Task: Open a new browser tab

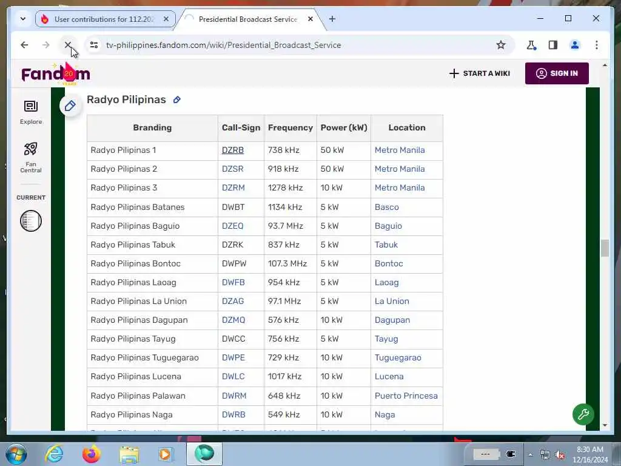Action: point(332,19)
